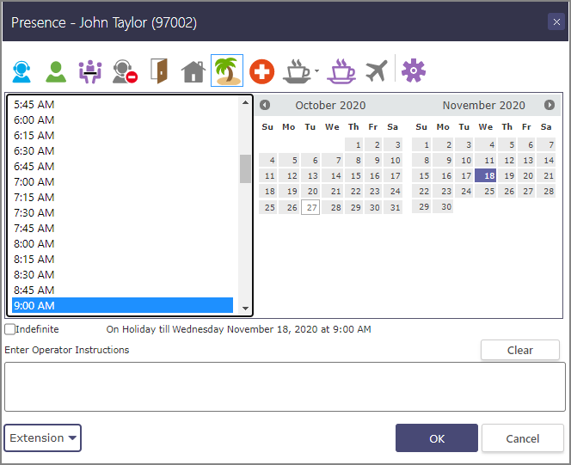
Task: Pick November 29 in calendar
Action: pos(421,206)
